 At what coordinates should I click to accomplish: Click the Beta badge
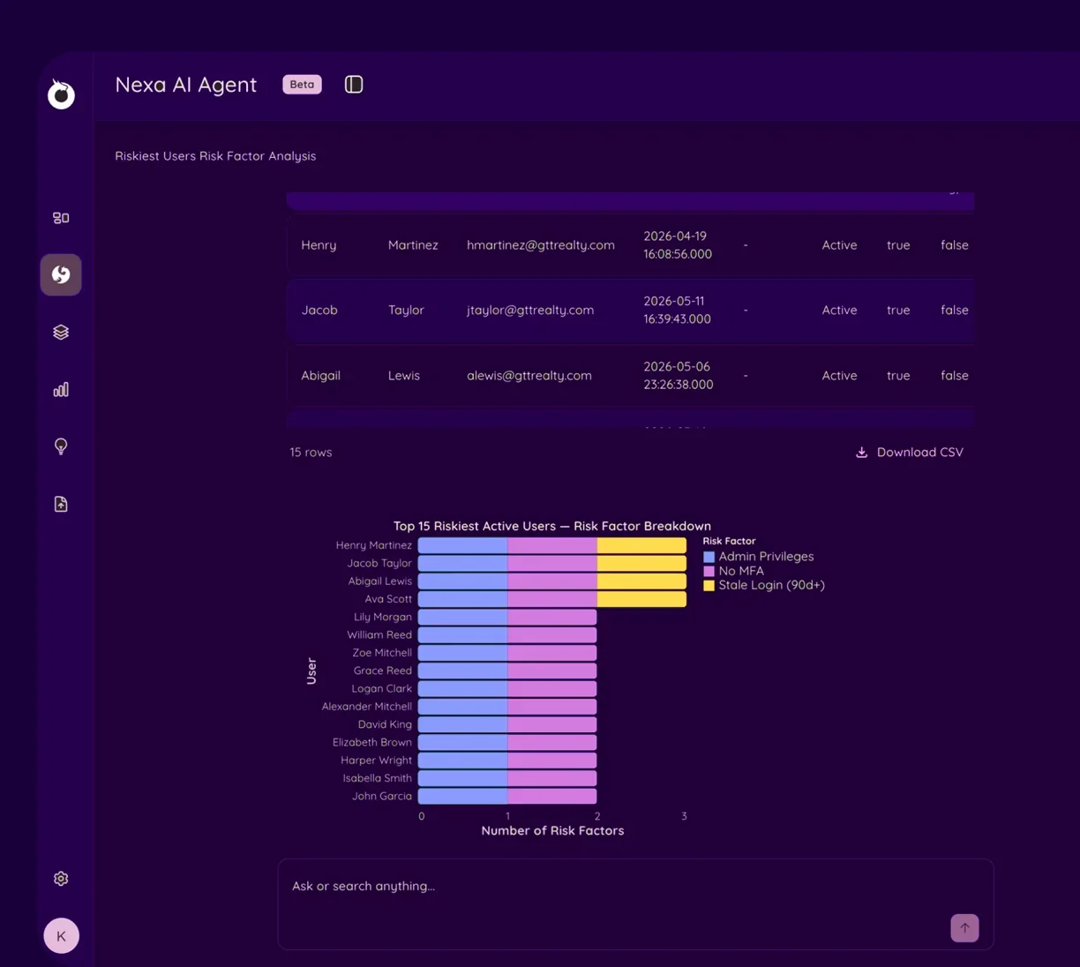[x=302, y=85]
